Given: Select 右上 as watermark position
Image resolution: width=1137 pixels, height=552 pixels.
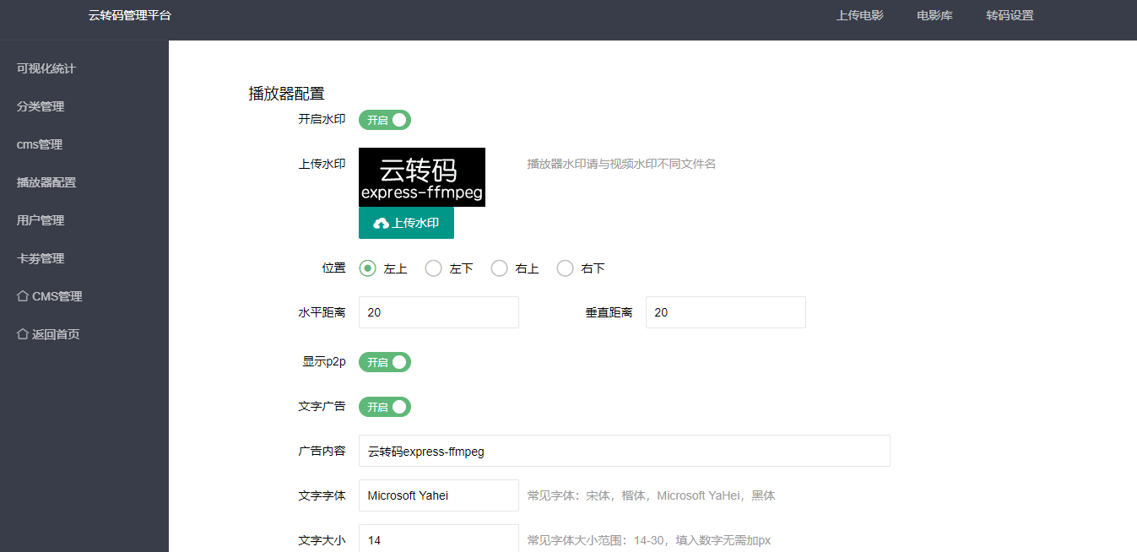Looking at the screenshot, I should pyautogui.click(x=499, y=268).
